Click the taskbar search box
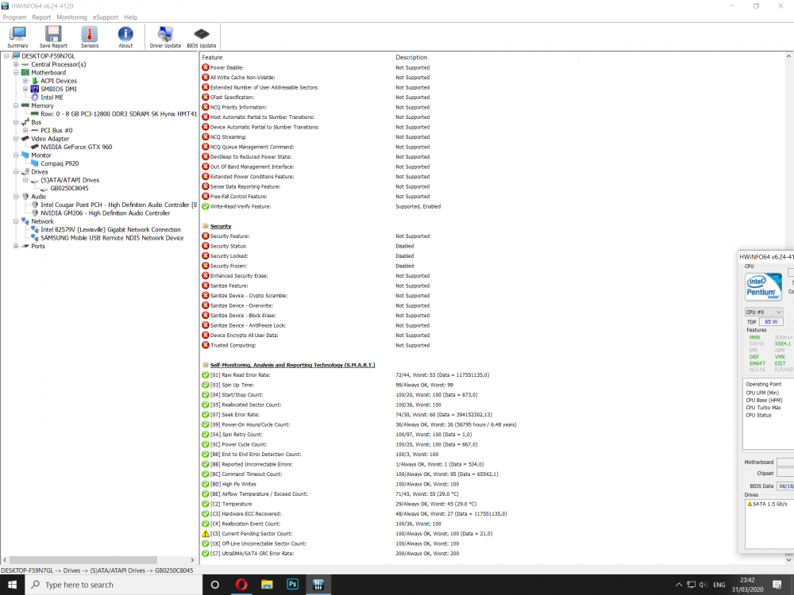The height and width of the screenshot is (595, 794). [x=114, y=585]
